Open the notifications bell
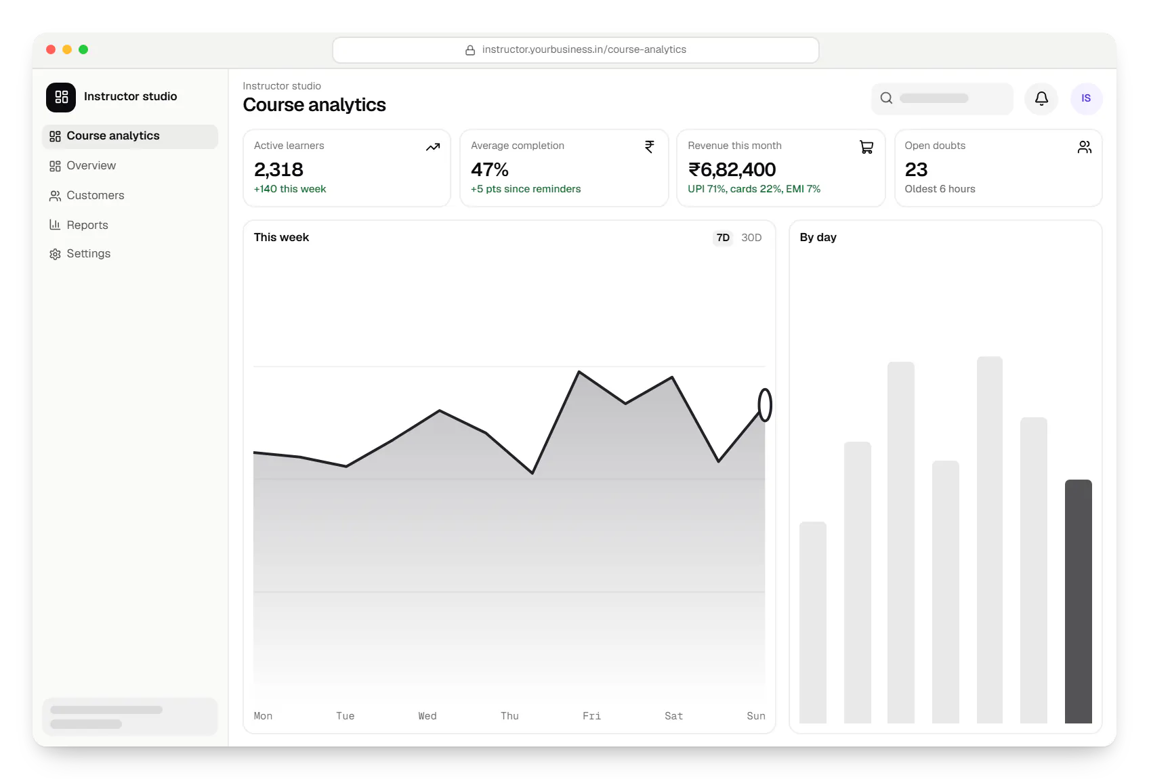 (1041, 98)
